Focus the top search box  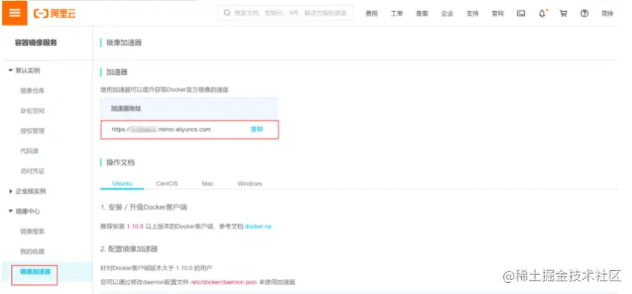pos(285,13)
